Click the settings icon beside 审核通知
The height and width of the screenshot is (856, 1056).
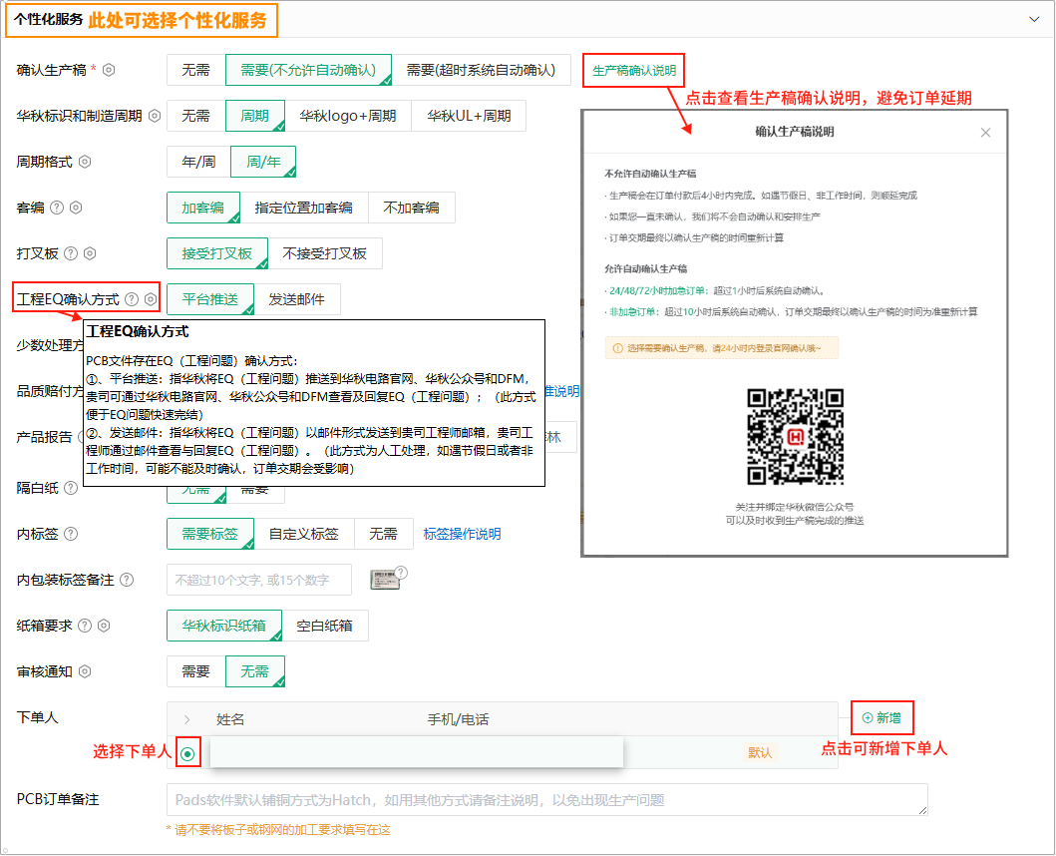coord(85,671)
